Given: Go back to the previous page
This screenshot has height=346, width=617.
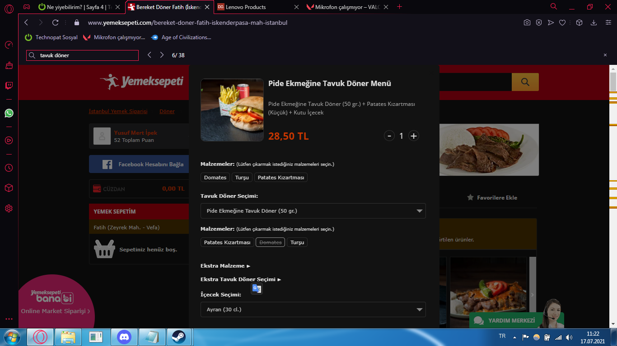Looking at the screenshot, I should click(26, 23).
